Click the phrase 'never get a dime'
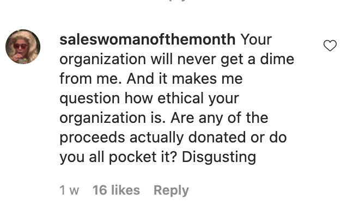The image size is (347, 218). point(236,59)
